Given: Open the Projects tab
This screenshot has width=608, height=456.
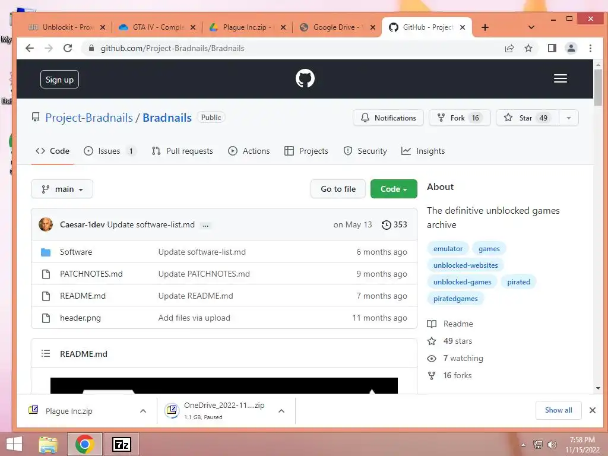Looking at the screenshot, I should (306, 151).
